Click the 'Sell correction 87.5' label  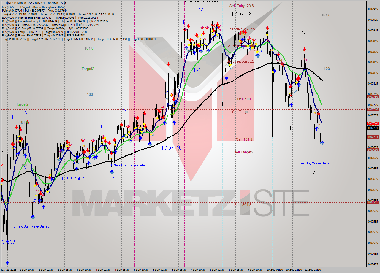click(x=241, y=29)
